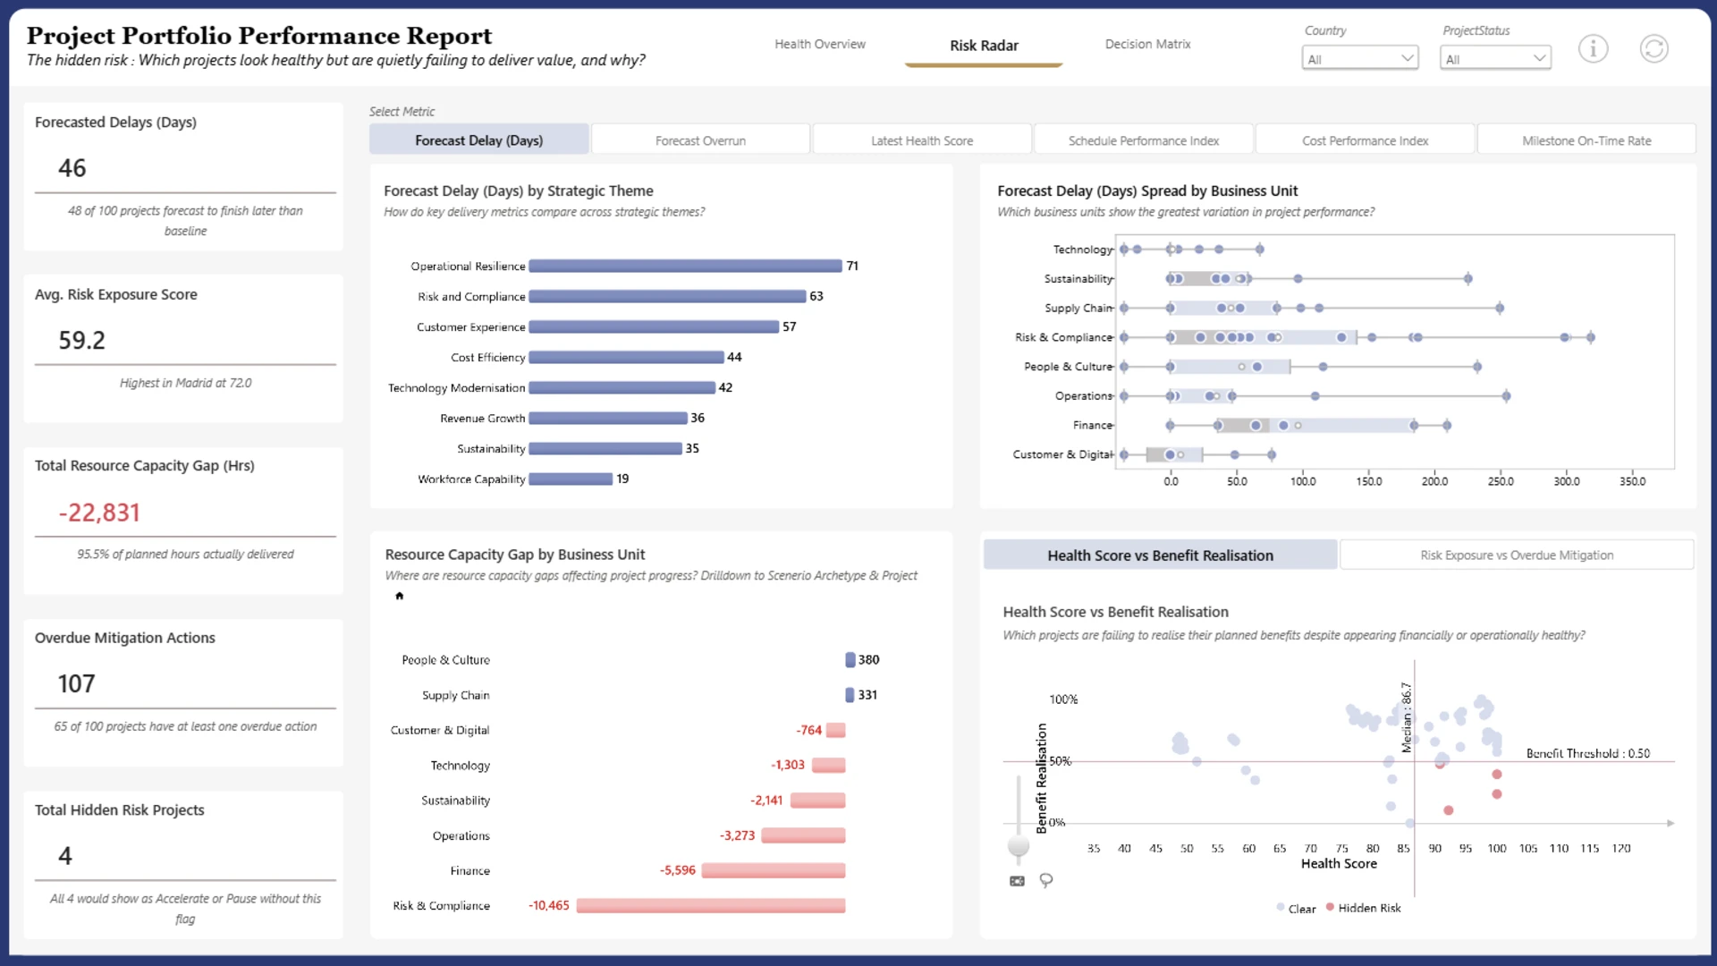1717x966 pixels.
Task: Click the refresh reset filters icon
Action: [1654, 48]
